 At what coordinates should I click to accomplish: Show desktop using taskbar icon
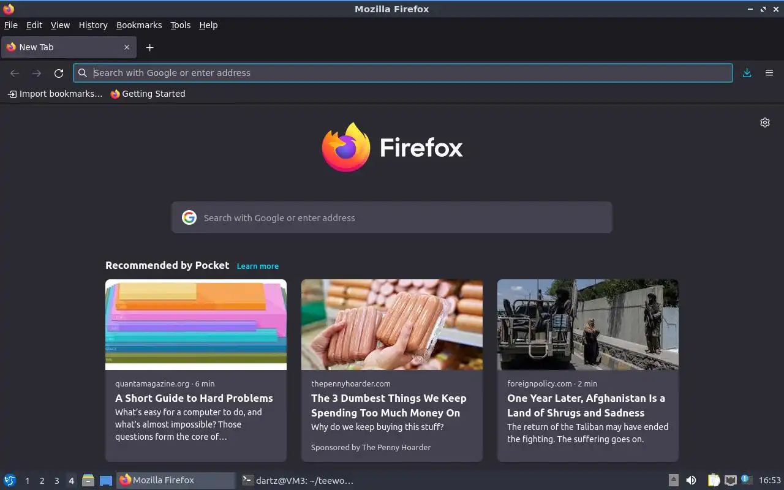pos(106,480)
